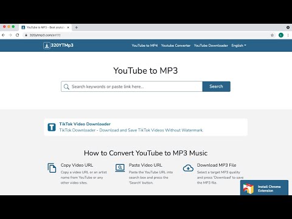
Task: Click the TikTok Downloader description text link
Action: click(131, 130)
